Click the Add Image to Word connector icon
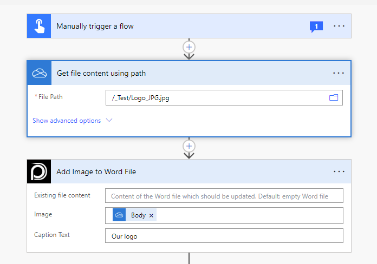377x264 pixels. click(39, 171)
